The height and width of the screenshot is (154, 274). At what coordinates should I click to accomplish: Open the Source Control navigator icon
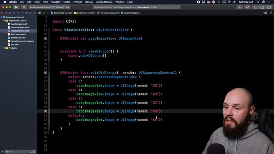(x=6, y=13)
